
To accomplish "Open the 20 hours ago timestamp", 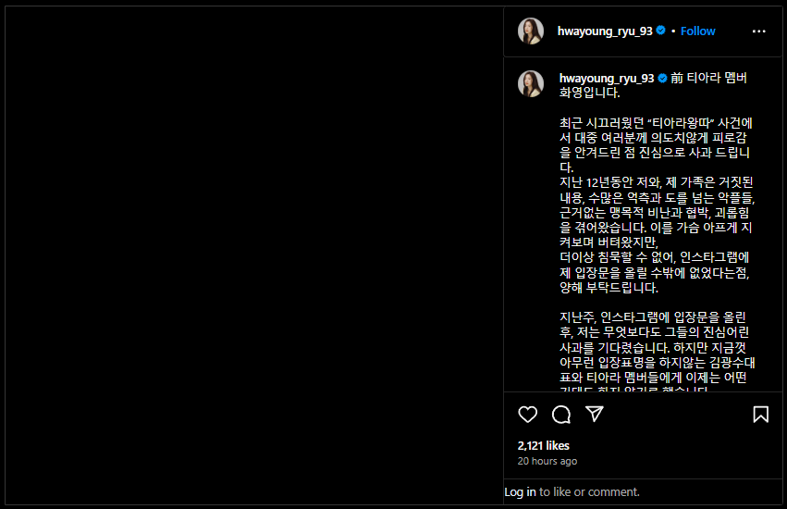I will [547, 461].
